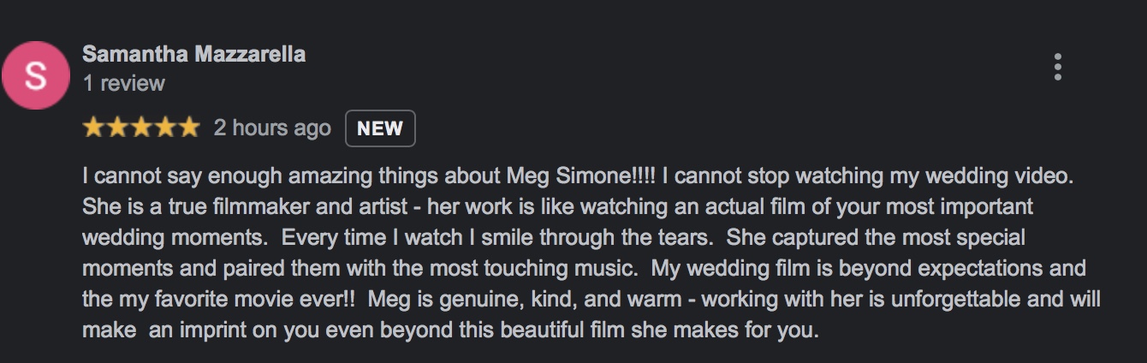The height and width of the screenshot is (363, 1147).
Task: Click the fifth gold rating star
Action: click(189, 128)
